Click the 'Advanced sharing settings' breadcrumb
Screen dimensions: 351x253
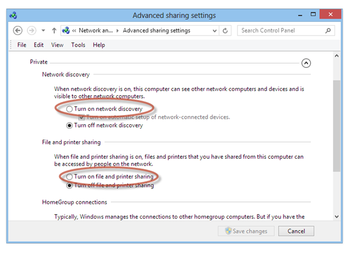(156, 31)
